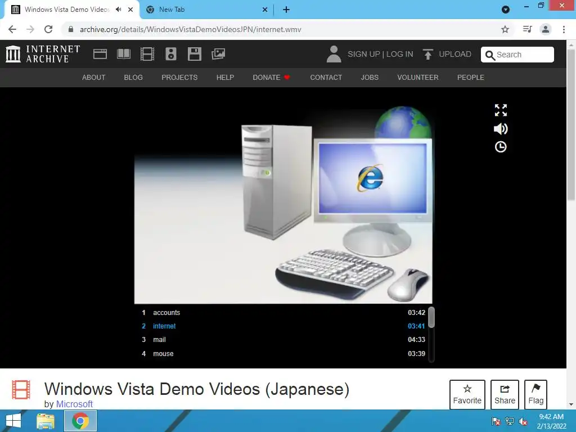Click the video frame with the computer
This screenshot has width=576, height=432.
283,205
